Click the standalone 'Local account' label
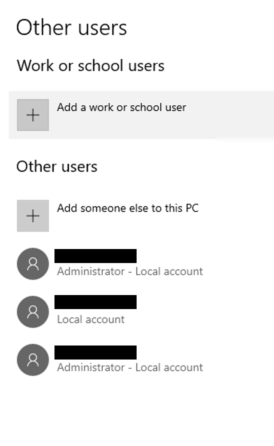The height and width of the screenshot is (446, 274). coord(91,319)
